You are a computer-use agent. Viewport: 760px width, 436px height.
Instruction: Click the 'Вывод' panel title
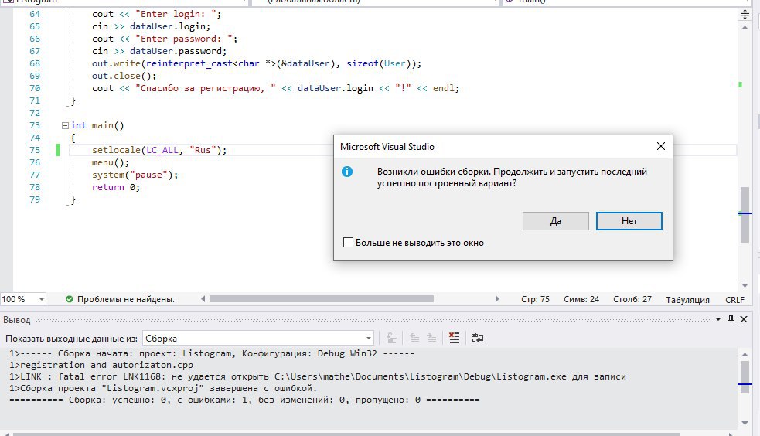pos(16,320)
